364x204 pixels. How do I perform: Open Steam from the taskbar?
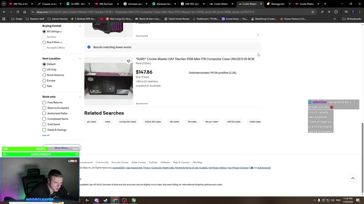(106, 200)
